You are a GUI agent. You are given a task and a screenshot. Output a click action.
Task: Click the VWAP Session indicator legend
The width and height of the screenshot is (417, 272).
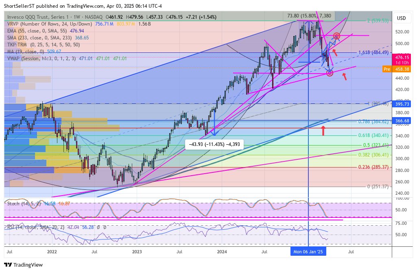[67, 59]
